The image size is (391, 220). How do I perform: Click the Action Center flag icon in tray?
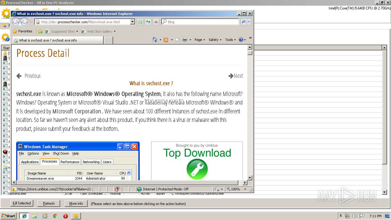pyautogui.click(x=362, y=216)
